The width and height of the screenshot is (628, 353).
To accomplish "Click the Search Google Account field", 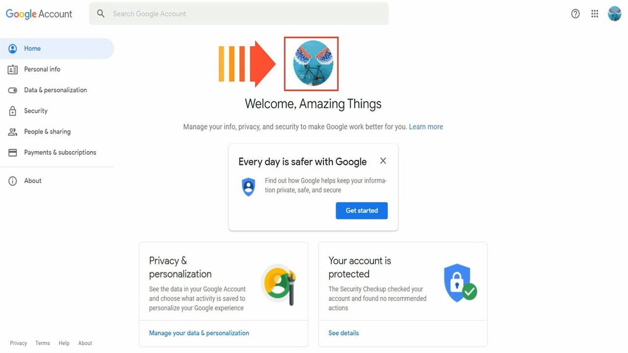I will [245, 14].
